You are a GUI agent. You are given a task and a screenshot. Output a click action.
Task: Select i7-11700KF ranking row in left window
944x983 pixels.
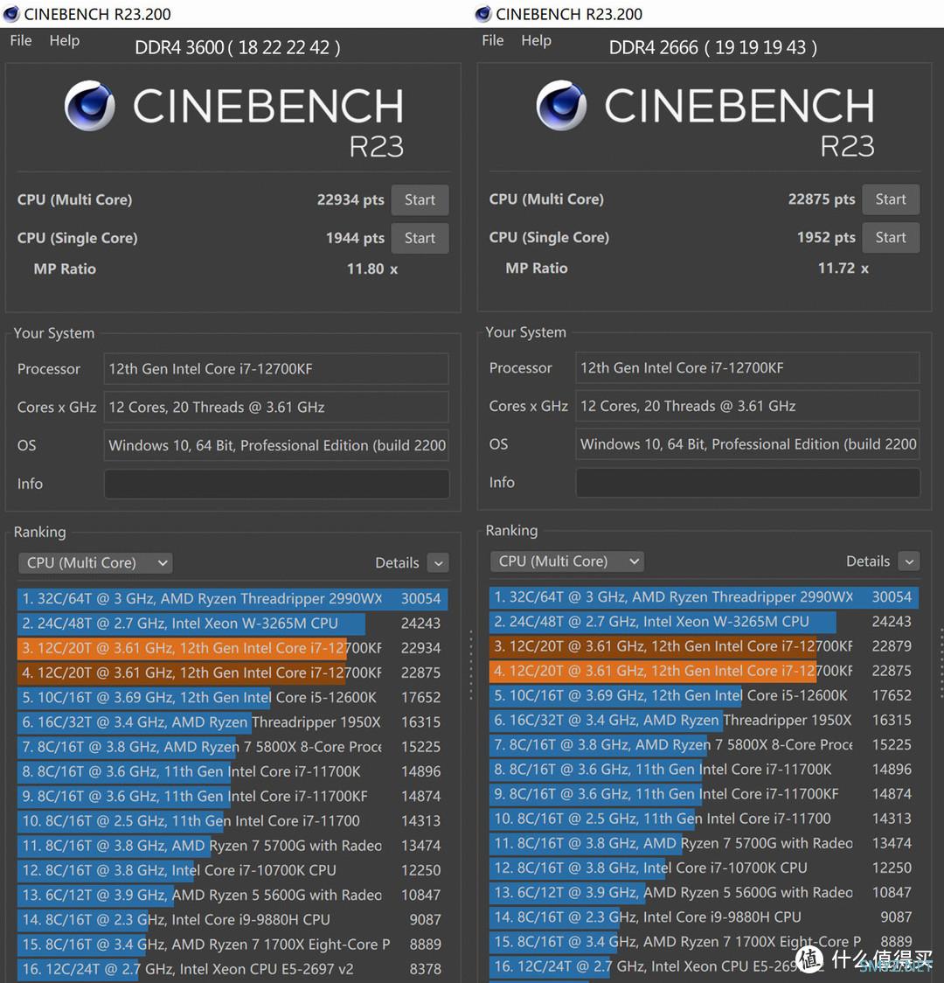point(233,796)
